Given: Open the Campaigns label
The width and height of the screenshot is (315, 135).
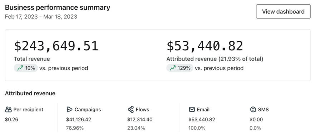Looking at the screenshot, I should tap(88, 110).
